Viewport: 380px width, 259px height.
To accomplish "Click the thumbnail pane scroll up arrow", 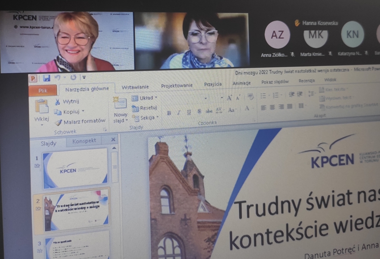I will 114,148.
